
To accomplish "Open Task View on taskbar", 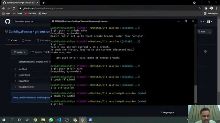I will coord(27,120).
